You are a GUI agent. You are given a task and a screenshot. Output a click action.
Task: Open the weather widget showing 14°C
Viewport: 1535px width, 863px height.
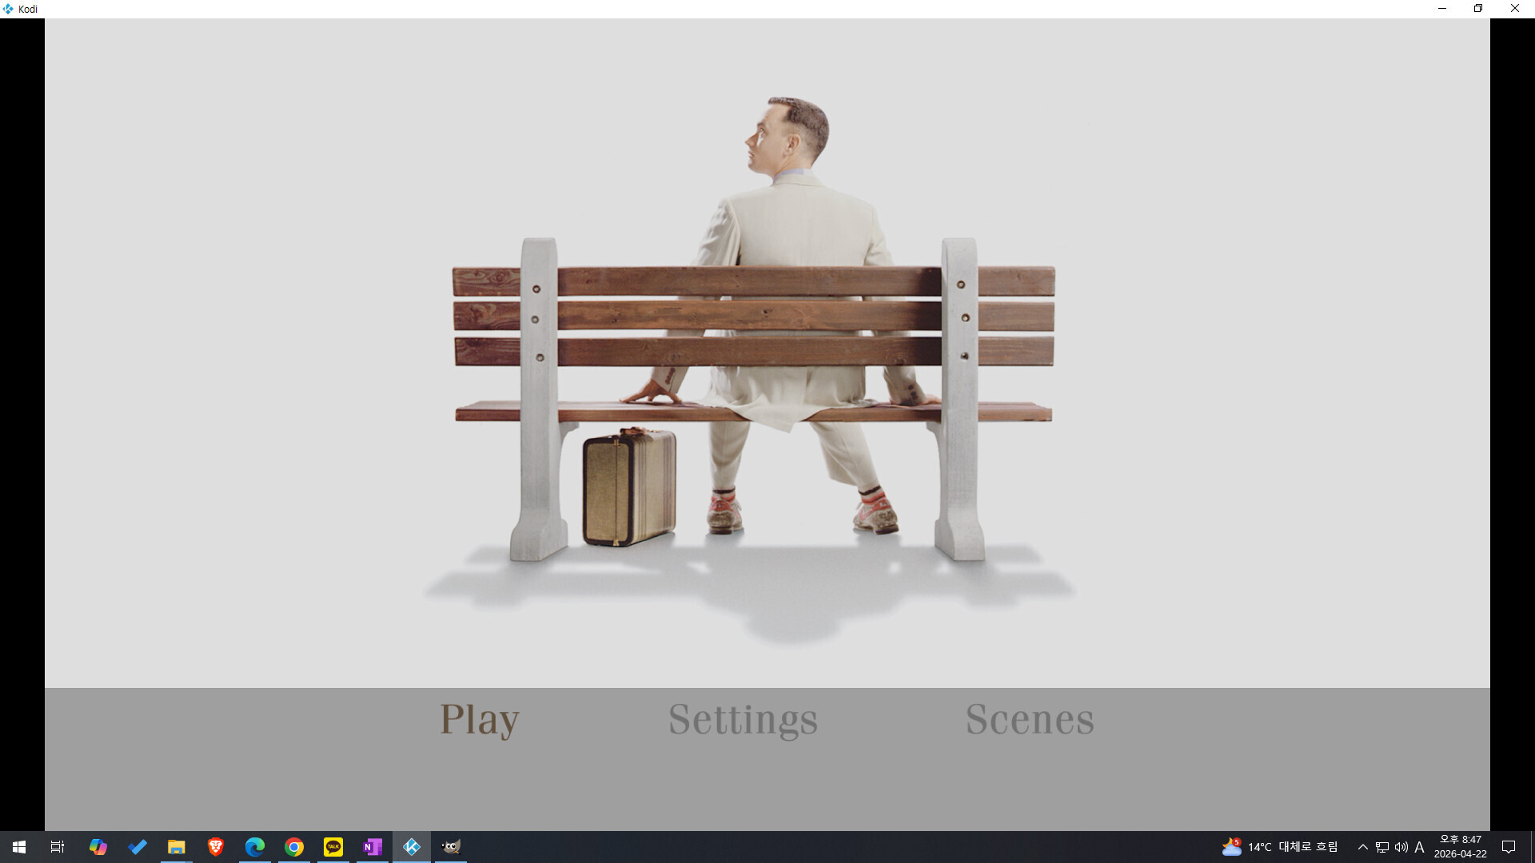pos(1280,847)
